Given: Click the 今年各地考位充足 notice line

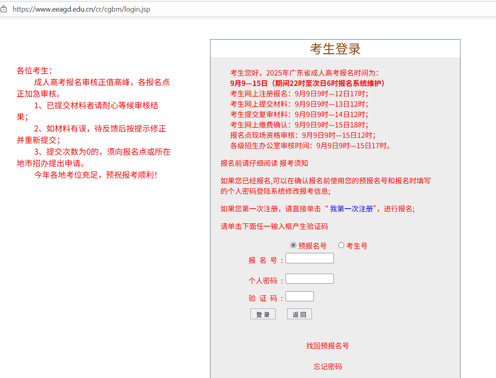Looking at the screenshot, I should (95, 175).
